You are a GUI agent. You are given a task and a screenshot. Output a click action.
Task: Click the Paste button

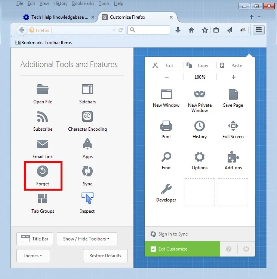(x=233, y=65)
